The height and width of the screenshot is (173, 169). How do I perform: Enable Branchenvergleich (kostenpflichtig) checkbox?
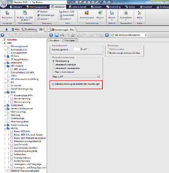(108, 53)
